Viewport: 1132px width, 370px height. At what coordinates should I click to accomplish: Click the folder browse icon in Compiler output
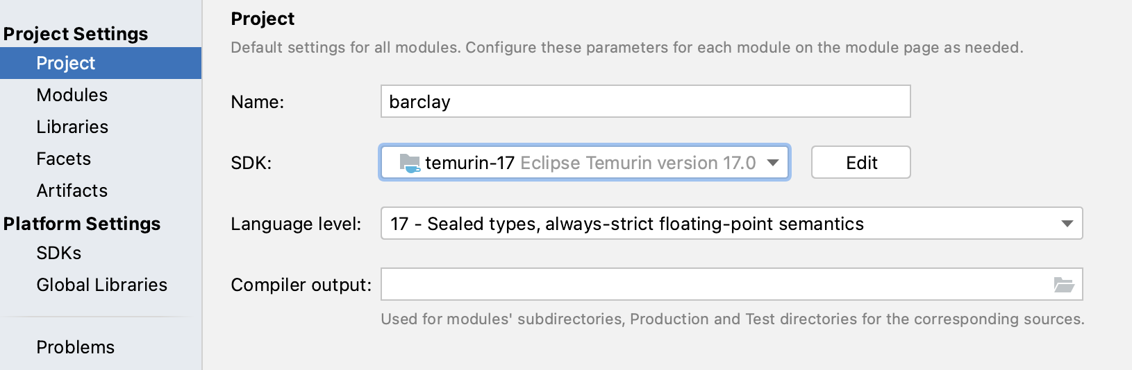[1063, 285]
